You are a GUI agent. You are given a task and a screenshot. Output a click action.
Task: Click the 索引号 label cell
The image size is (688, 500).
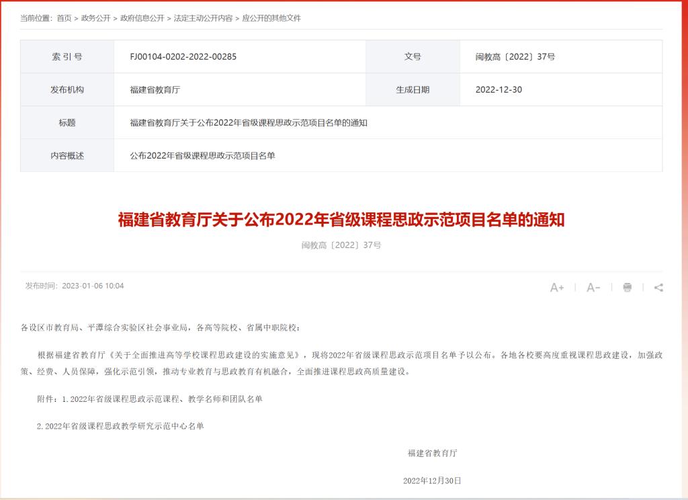pyautogui.click(x=67, y=56)
